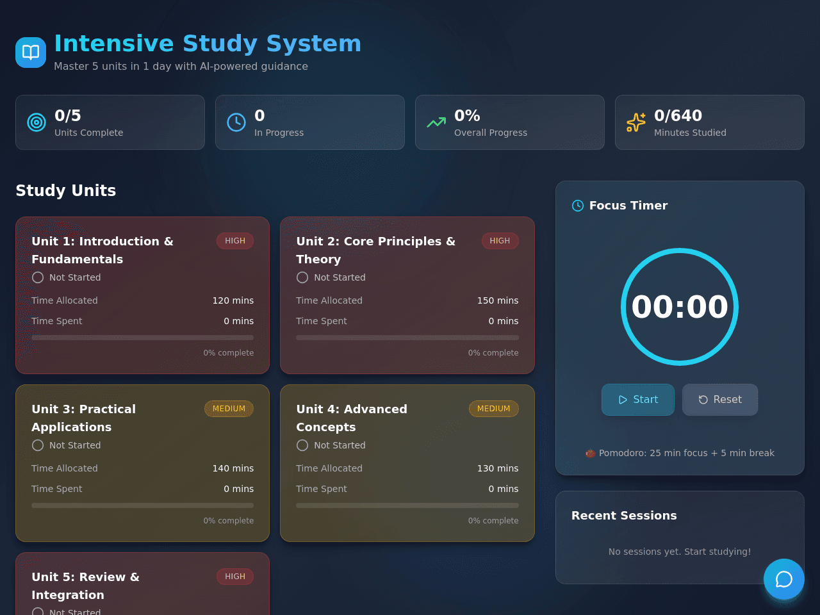The width and height of the screenshot is (820, 615).
Task: Open Unit 4: Advanced Concepts title
Action: tap(352, 418)
